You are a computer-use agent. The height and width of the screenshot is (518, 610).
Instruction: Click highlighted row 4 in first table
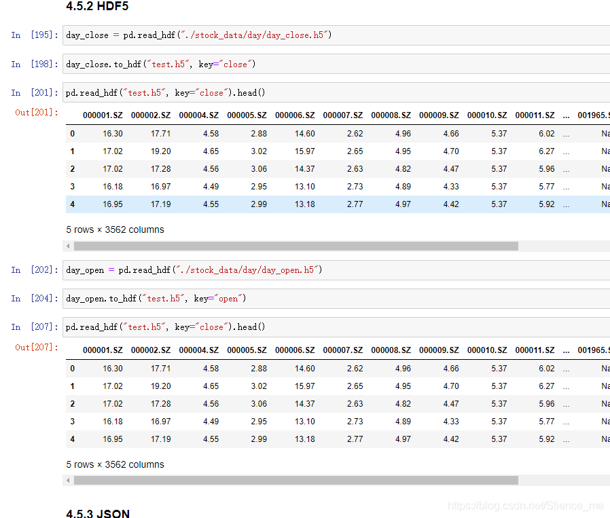click(338, 204)
